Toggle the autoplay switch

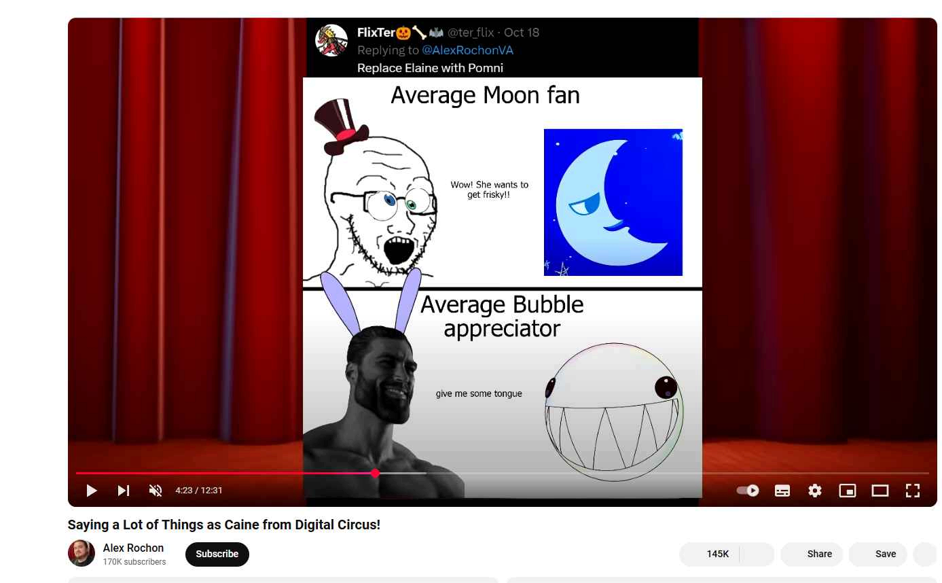[748, 491]
